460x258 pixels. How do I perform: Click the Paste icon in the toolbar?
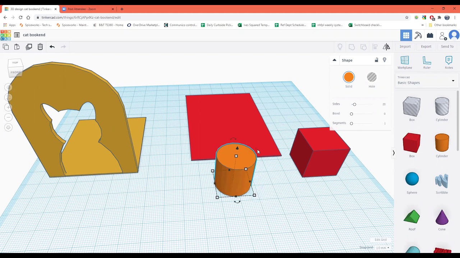(x=17, y=47)
